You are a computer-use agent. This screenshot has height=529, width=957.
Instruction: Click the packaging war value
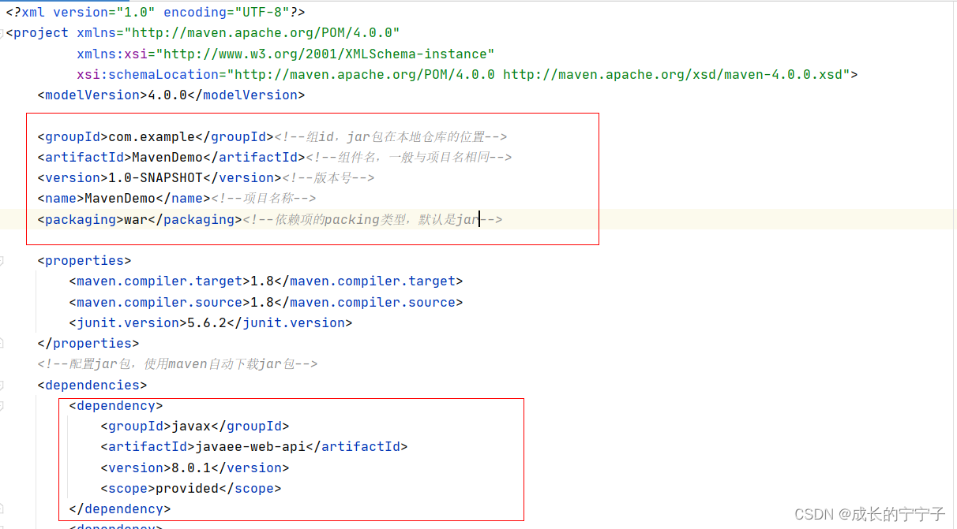[135, 219]
